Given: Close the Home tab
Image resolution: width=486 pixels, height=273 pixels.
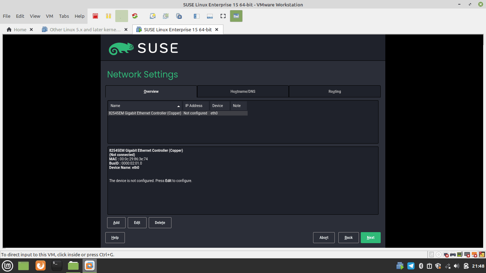Looking at the screenshot, I should [x=31, y=30].
